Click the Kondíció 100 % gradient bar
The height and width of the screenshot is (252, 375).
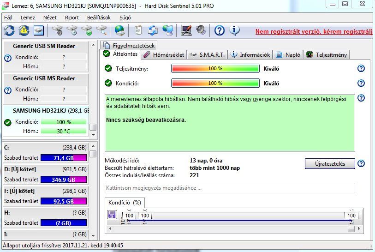click(215, 83)
